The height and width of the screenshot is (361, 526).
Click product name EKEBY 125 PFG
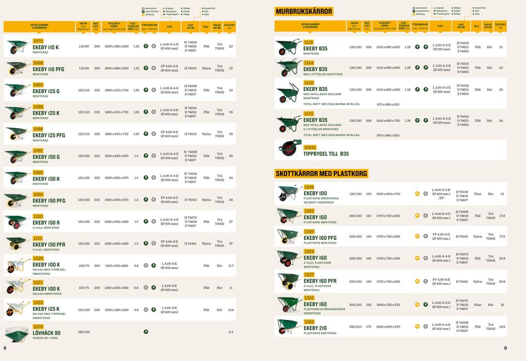pos(49,135)
